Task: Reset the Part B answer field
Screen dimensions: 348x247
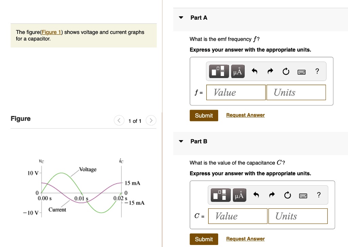Action: 288,195
